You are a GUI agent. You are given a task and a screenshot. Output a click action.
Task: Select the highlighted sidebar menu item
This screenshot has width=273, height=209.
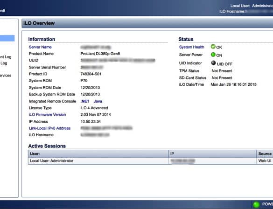7,38
